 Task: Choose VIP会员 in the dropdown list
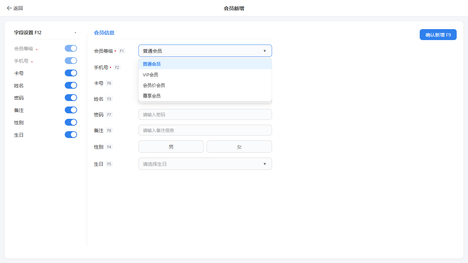pos(205,75)
